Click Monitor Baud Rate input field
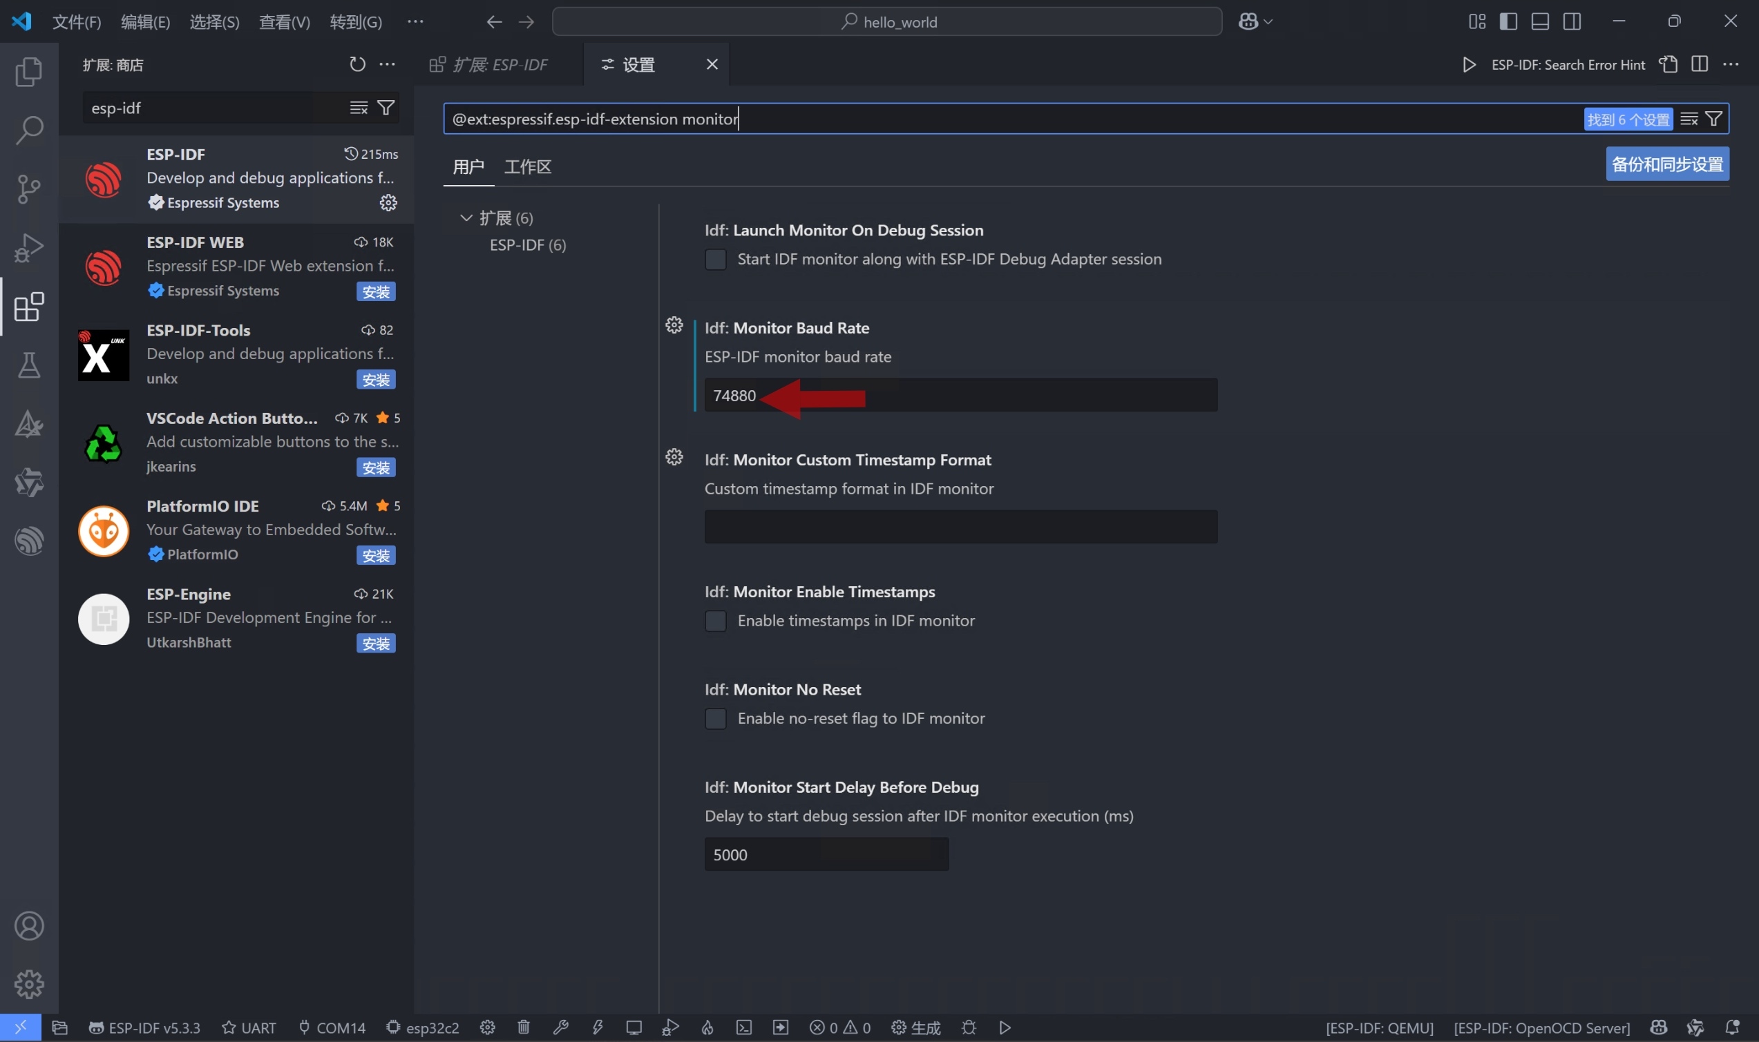The height and width of the screenshot is (1042, 1759). (x=960, y=395)
